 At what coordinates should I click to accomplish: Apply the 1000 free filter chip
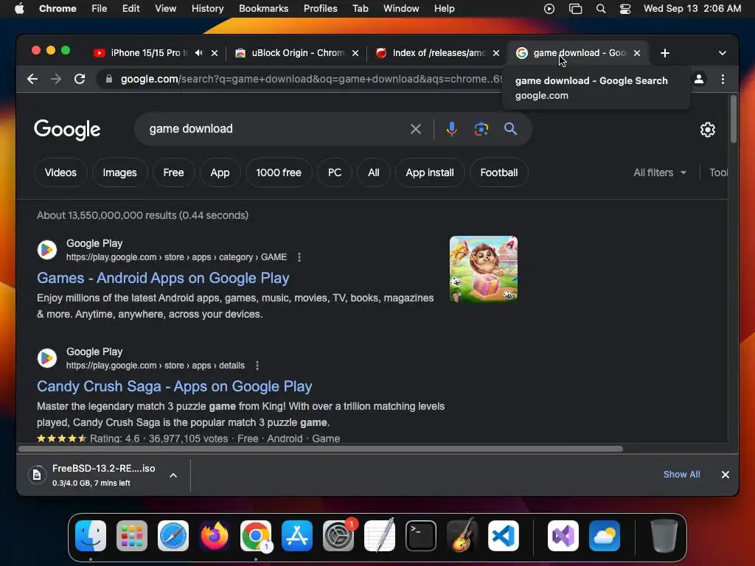pyautogui.click(x=279, y=172)
